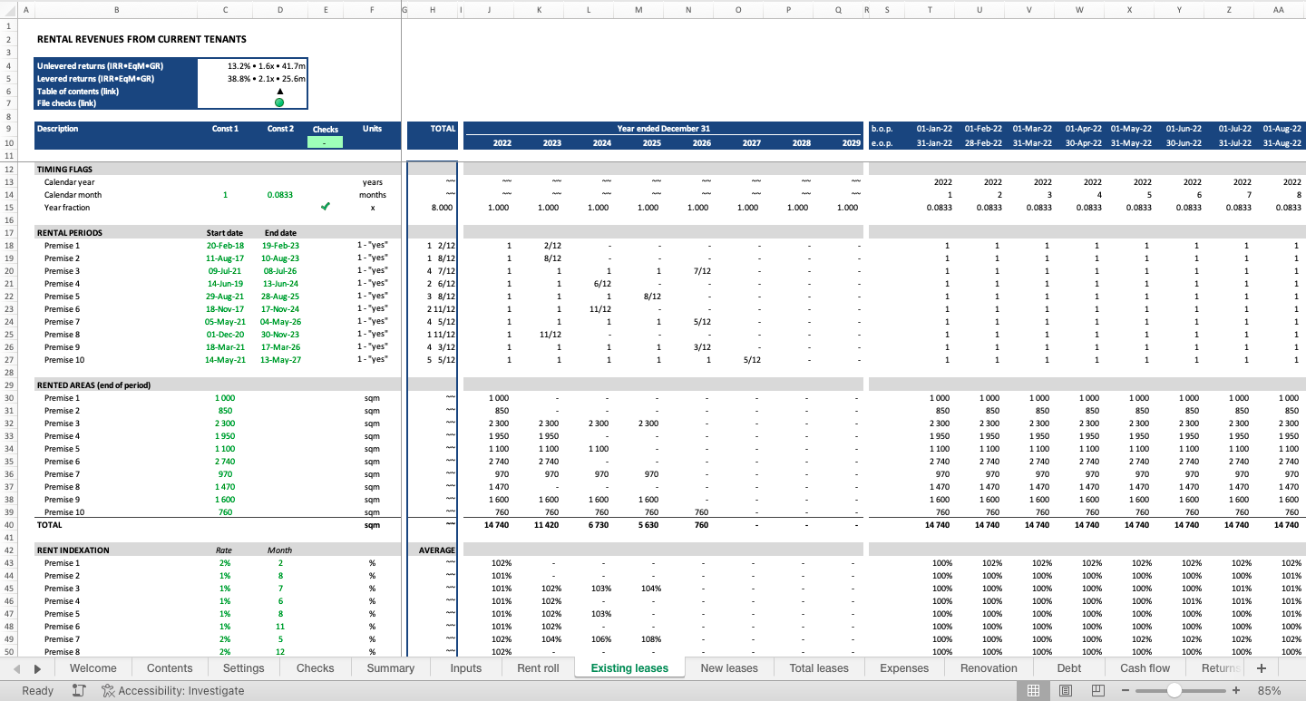Select Premise 10 end date '13-May-27'
This screenshot has width=1306, height=701.
tap(280, 360)
